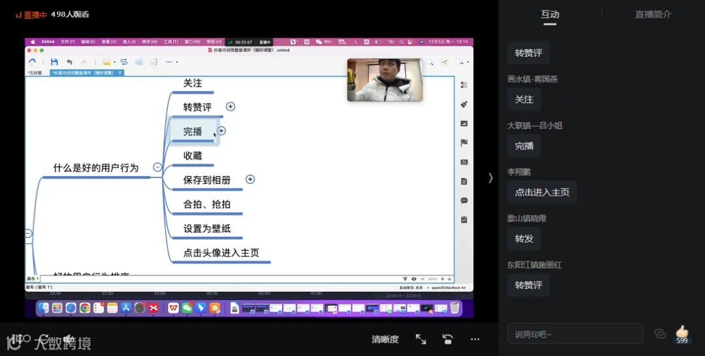Collapse the 什么是好的用户行为 branch
Image resolution: width=705 pixels, height=356 pixels.
[157, 167]
